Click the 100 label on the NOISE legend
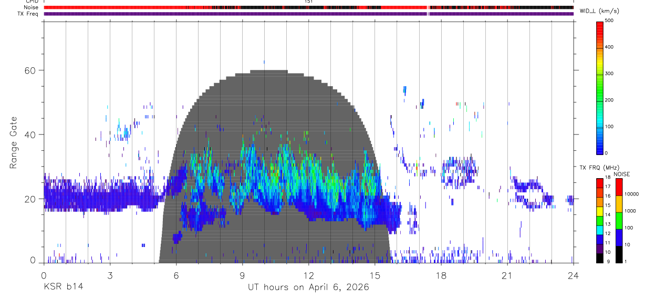645x298 pixels. (630, 228)
